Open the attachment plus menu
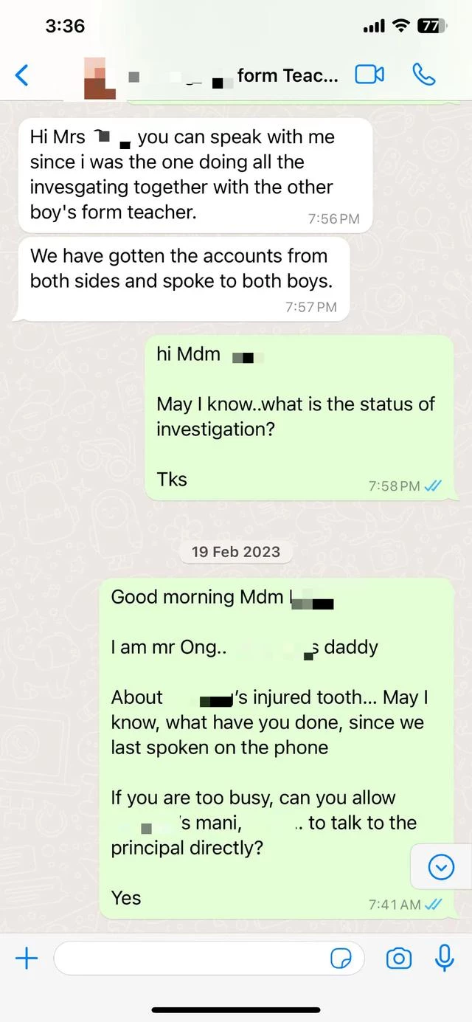472x1022 pixels. click(x=27, y=958)
